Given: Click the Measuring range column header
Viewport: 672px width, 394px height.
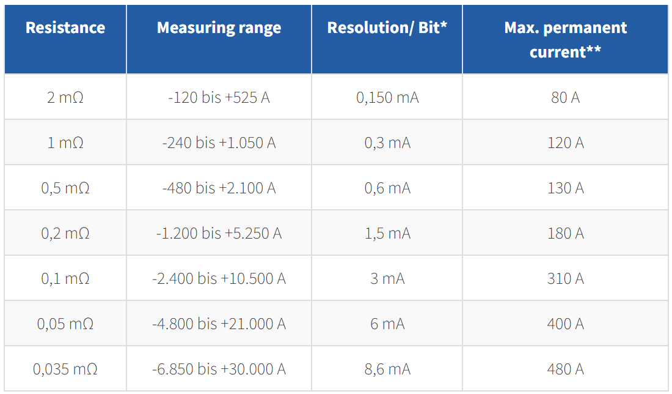Looking at the screenshot, I should point(219,39).
